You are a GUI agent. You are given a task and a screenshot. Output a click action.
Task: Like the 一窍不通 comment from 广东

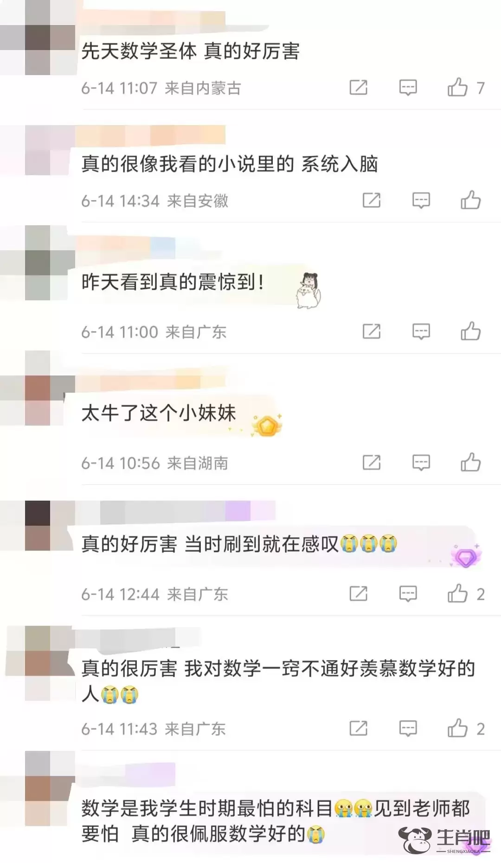pos(457,729)
